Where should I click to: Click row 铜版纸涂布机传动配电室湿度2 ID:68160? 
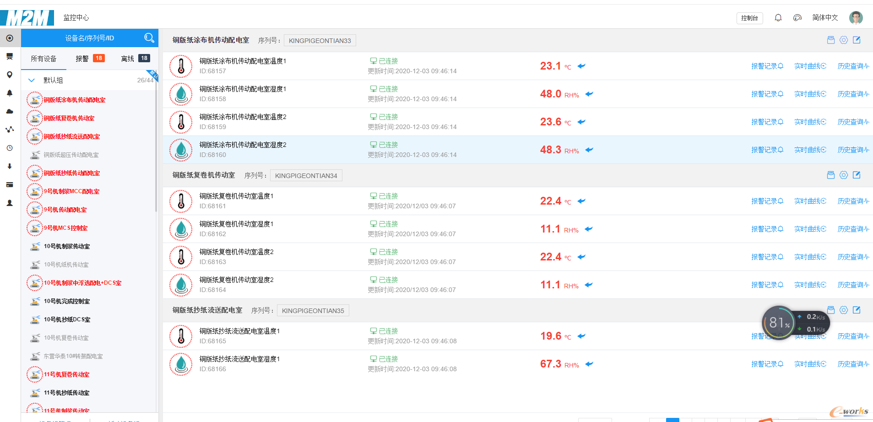click(x=518, y=150)
